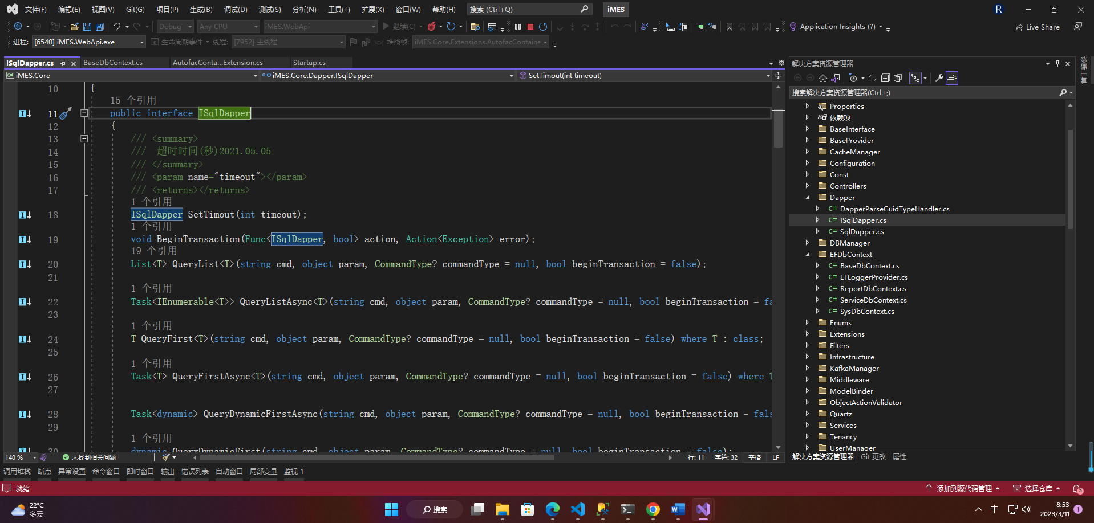Select the Middleware folder
The height and width of the screenshot is (523, 1094).
(x=849, y=379)
